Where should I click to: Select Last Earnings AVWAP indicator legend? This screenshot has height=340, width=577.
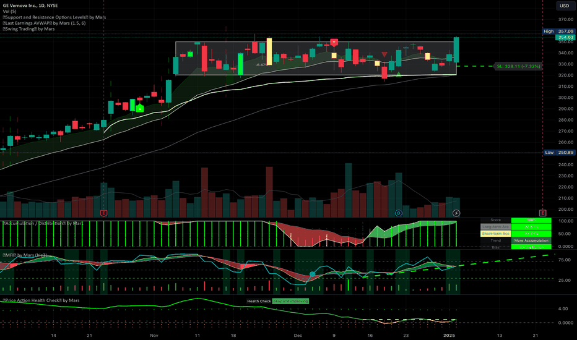(x=44, y=23)
